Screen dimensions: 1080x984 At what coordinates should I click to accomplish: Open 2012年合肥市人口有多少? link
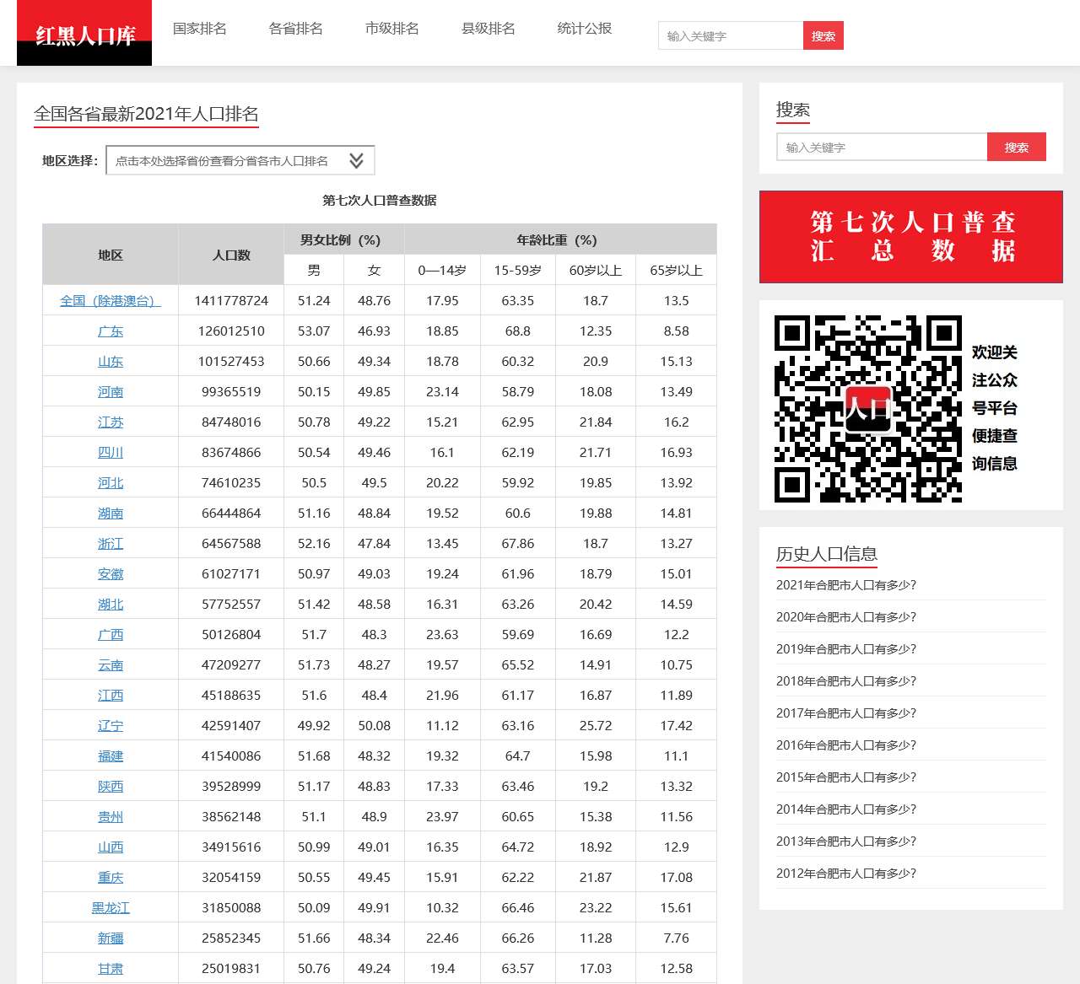(x=846, y=874)
